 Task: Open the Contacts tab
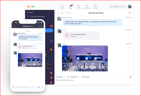click(95, 7)
